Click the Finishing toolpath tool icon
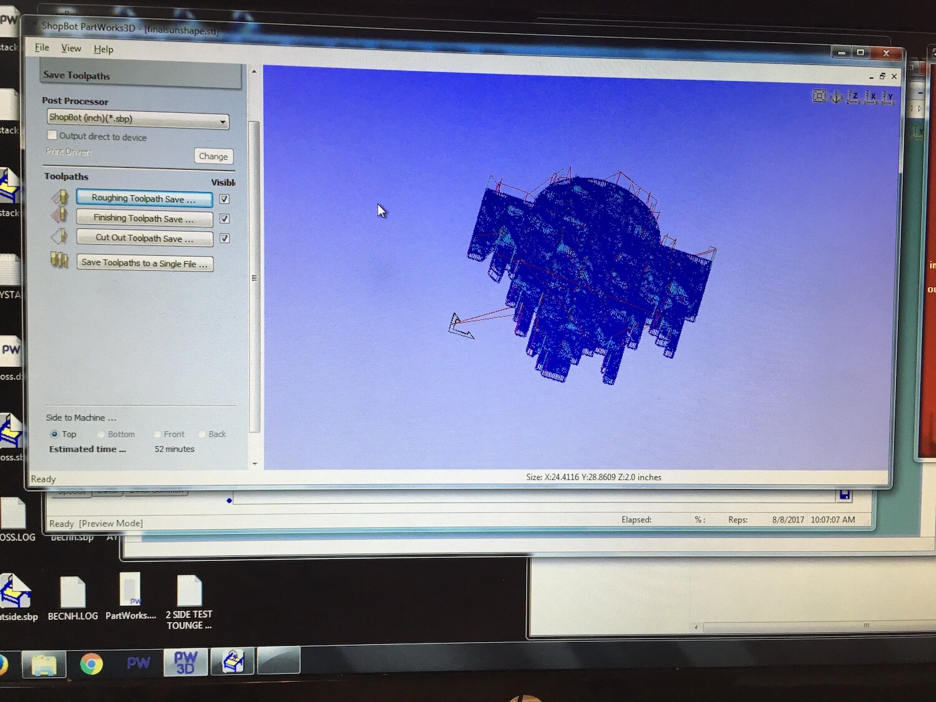Screen dimensions: 936x702 click(60, 215)
